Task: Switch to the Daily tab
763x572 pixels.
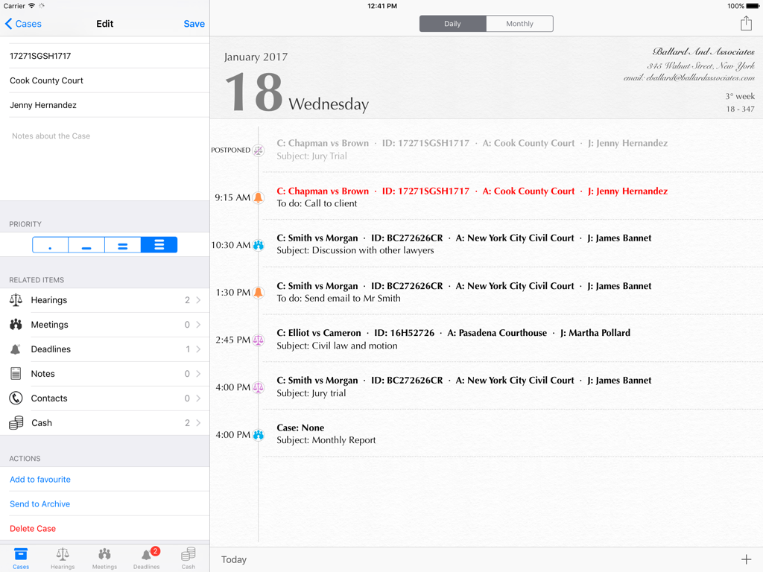Action: click(452, 23)
